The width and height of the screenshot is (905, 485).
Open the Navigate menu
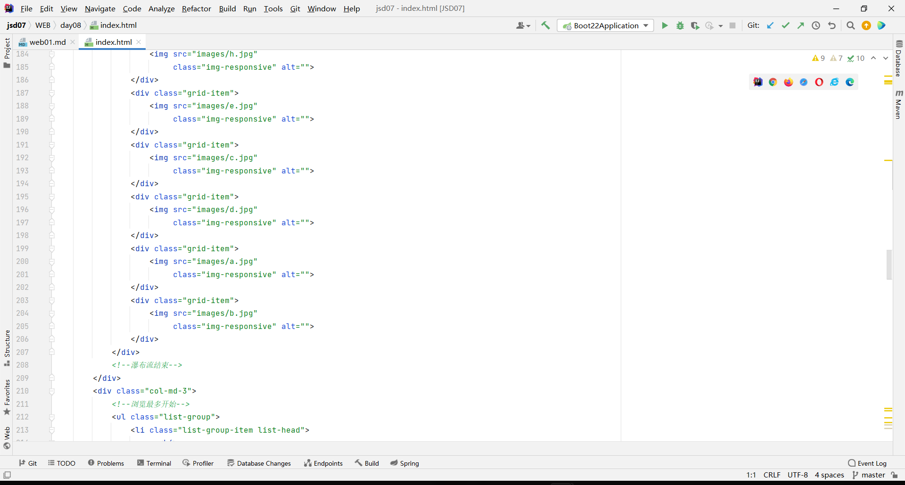(100, 8)
